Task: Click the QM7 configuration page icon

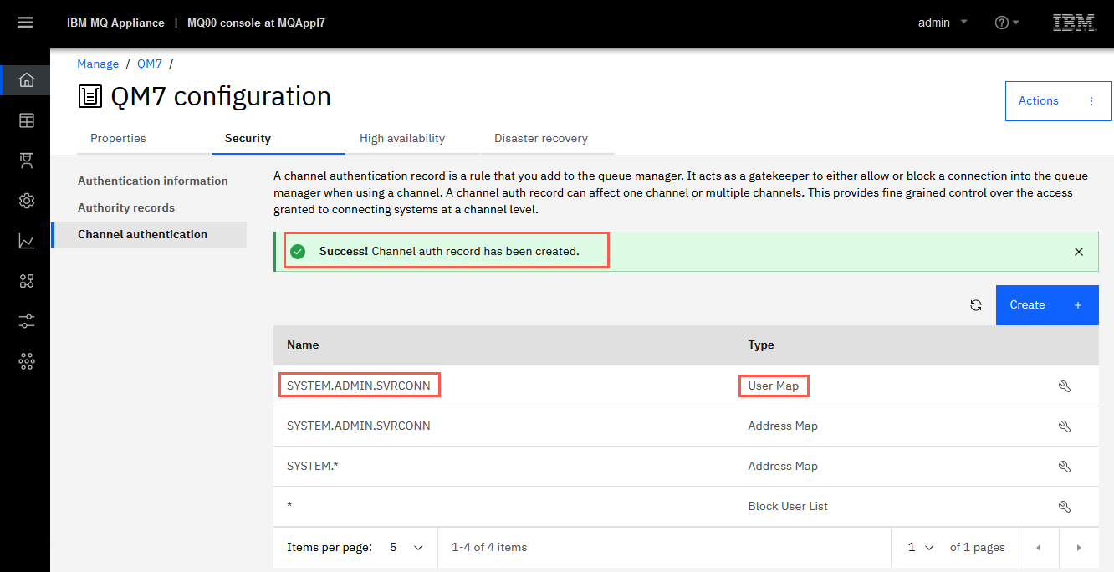Action: pos(89,97)
